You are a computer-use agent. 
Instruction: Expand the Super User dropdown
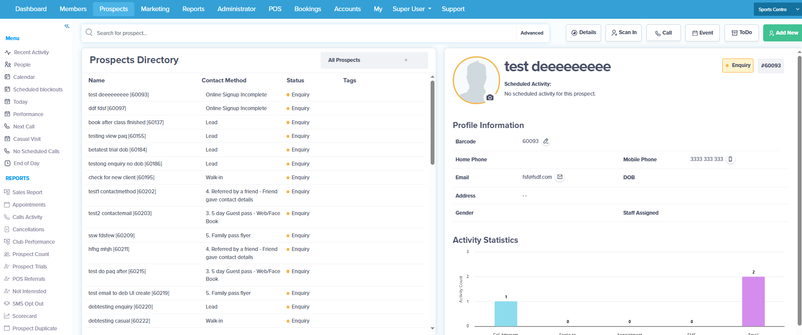(x=412, y=9)
